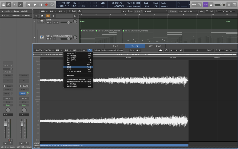This screenshot has width=238, height=149.
Task: Toggle the cycle icon in file editor
Action: click(166, 50)
